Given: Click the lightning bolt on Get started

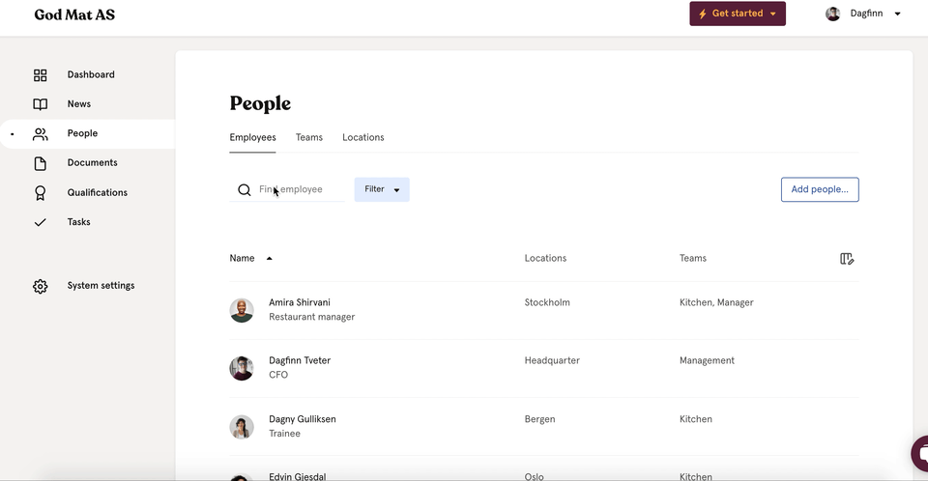Looking at the screenshot, I should [703, 14].
